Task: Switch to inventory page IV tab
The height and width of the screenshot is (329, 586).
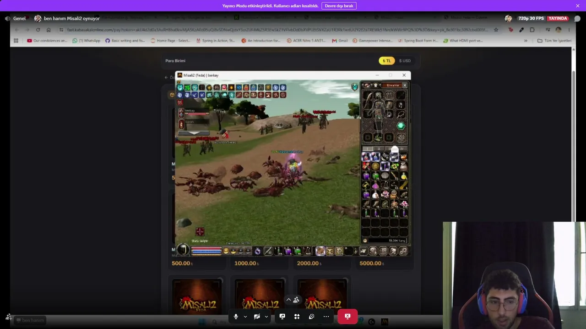Action: [402, 149]
